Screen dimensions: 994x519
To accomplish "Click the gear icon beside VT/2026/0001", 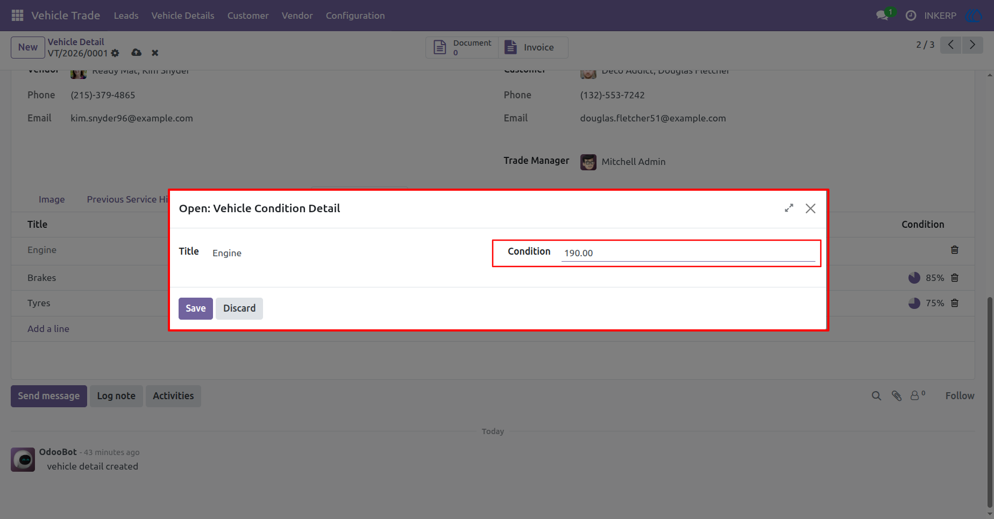I will click(x=115, y=53).
